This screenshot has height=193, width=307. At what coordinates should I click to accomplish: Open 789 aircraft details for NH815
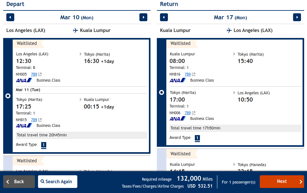(x=34, y=120)
